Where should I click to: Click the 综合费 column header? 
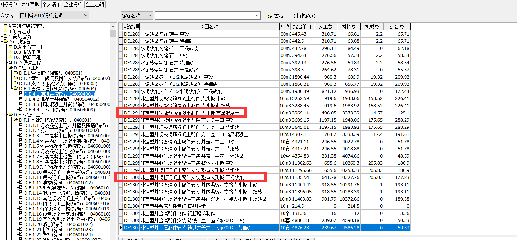[397, 27]
